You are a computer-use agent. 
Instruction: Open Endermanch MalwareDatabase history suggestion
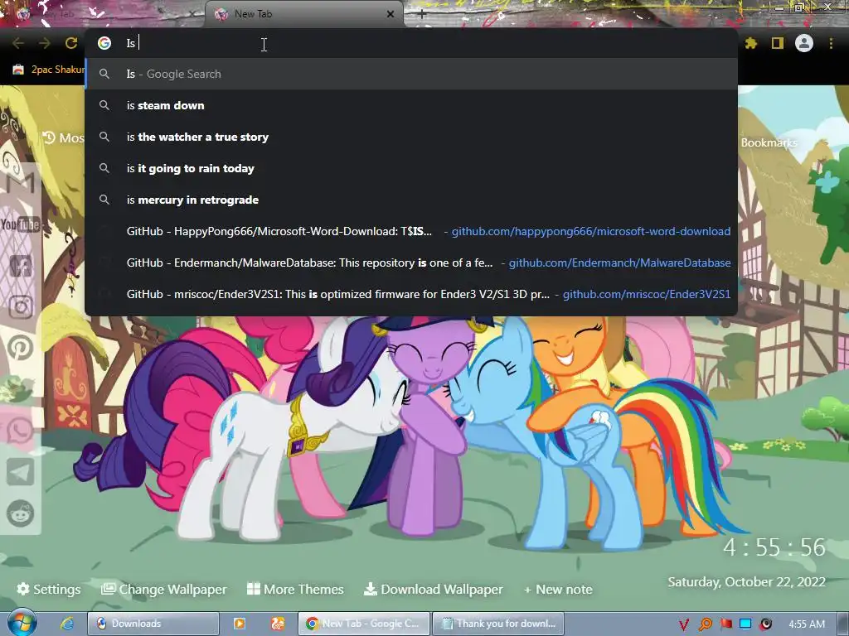(411, 263)
